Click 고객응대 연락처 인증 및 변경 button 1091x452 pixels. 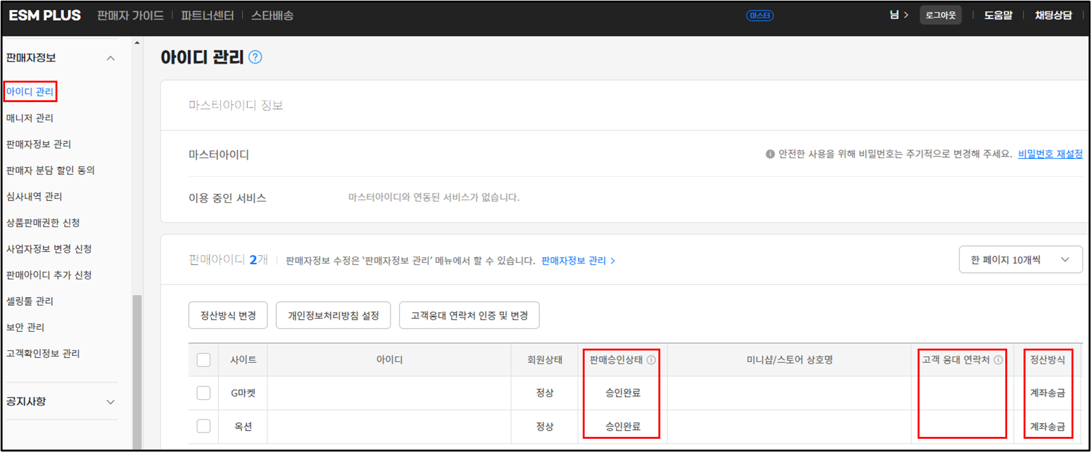point(469,315)
